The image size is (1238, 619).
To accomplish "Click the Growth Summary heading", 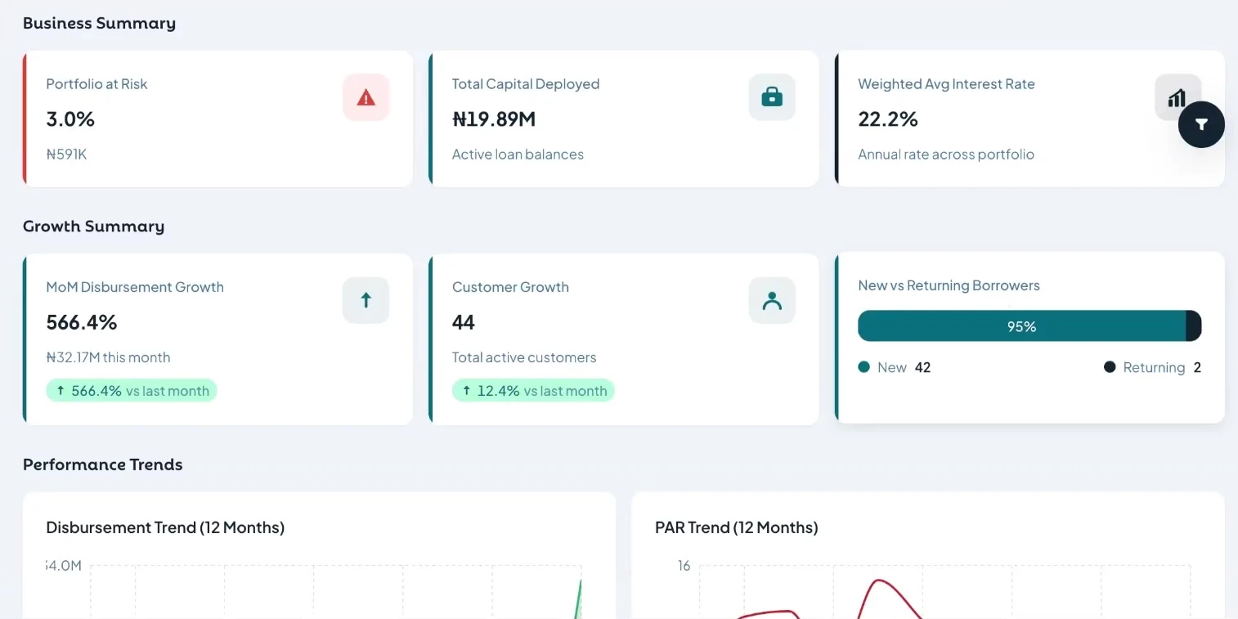I will [93, 227].
